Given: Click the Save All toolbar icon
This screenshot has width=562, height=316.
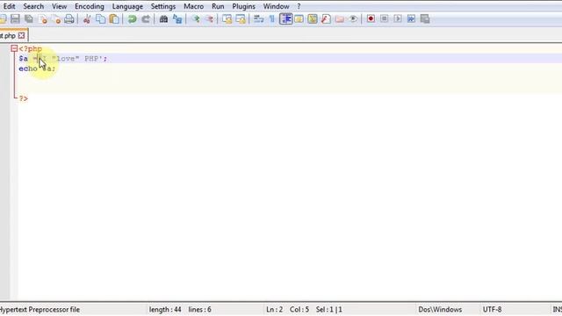Looking at the screenshot, I should (29, 18).
